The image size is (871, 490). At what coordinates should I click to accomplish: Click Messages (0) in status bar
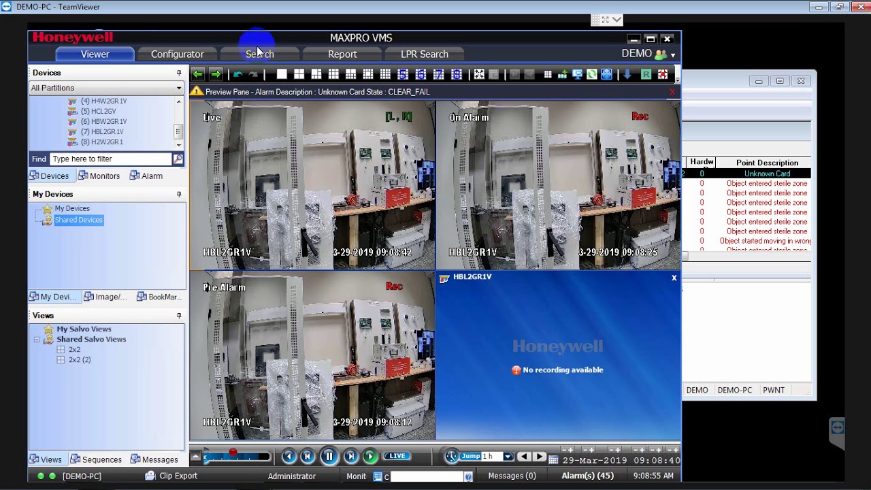(x=512, y=476)
